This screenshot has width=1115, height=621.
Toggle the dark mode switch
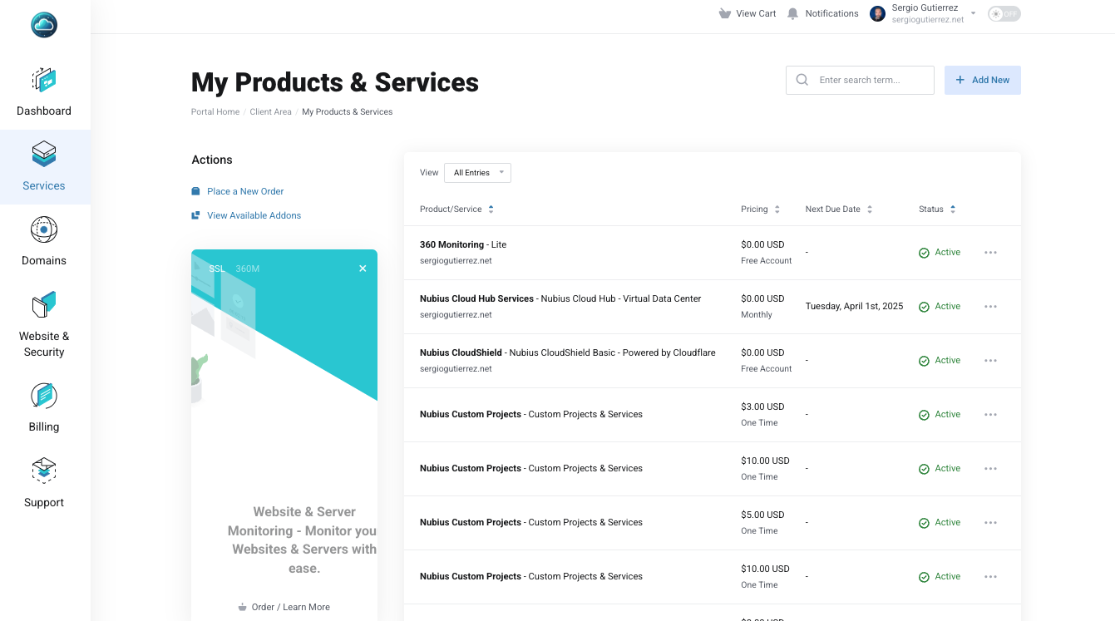point(1004,14)
